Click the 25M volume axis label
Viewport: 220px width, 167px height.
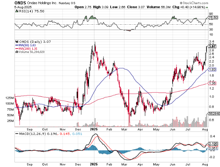[x=10, y=121]
